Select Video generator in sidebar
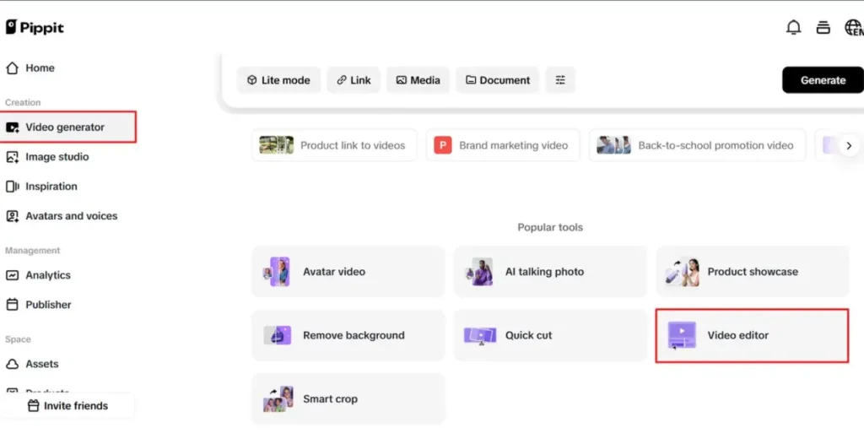Viewport: 864px width, 439px height. point(68,127)
